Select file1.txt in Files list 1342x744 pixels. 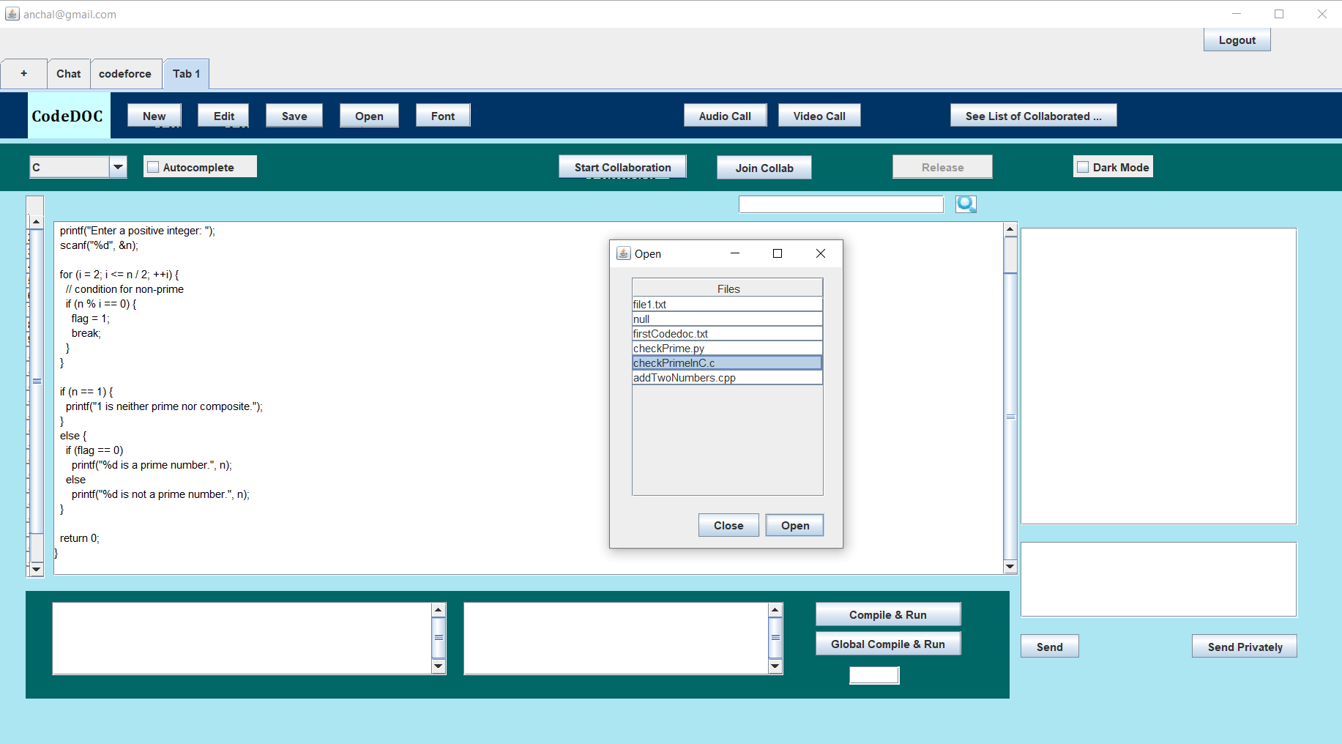tap(727, 304)
